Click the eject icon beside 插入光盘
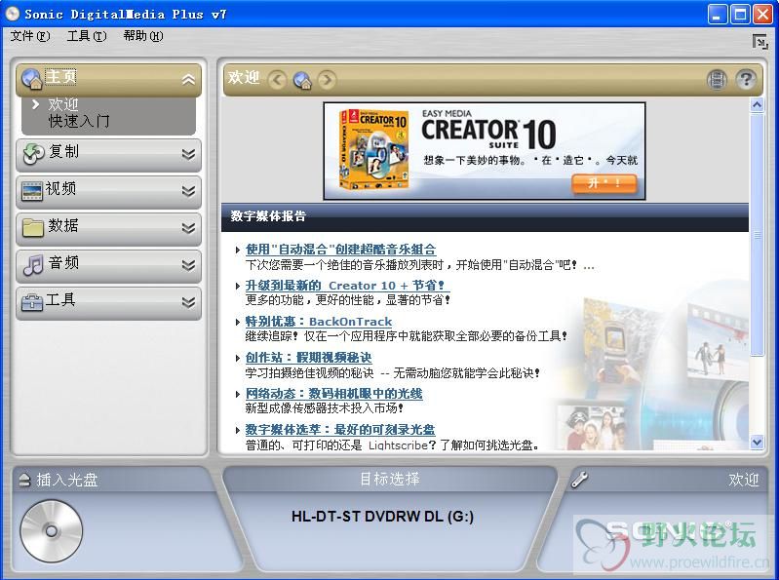This screenshot has width=779, height=580. click(x=24, y=480)
